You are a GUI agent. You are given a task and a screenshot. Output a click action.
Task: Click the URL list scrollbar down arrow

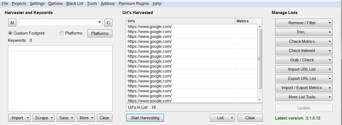pyautogui.click(x=260, y=100)
